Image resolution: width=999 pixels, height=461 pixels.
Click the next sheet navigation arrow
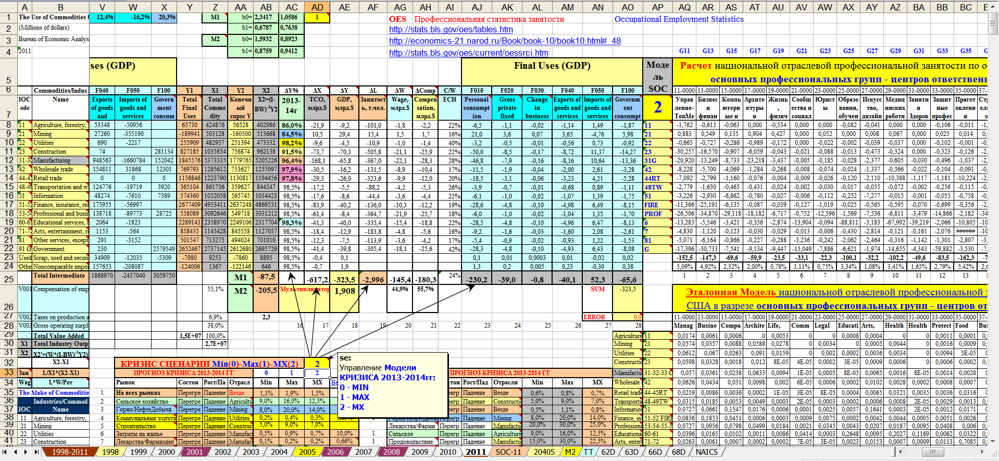click(x=25, y=452)
